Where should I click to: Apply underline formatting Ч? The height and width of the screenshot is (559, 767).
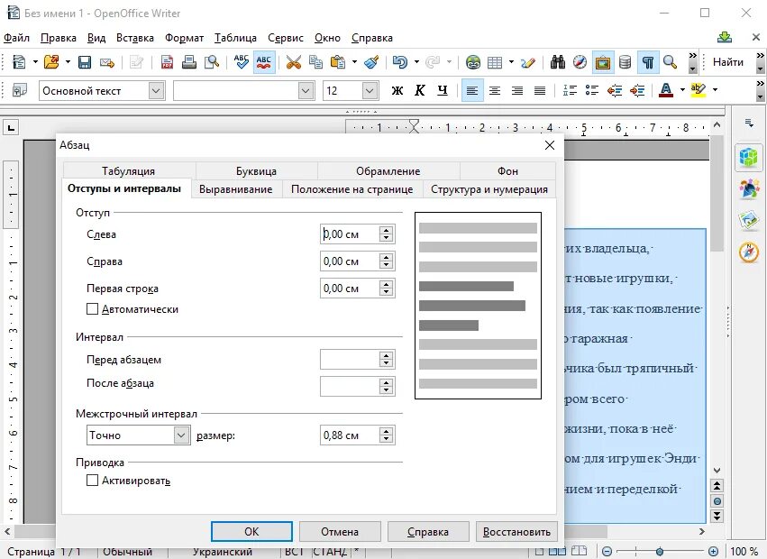click(x=443, y=90)
